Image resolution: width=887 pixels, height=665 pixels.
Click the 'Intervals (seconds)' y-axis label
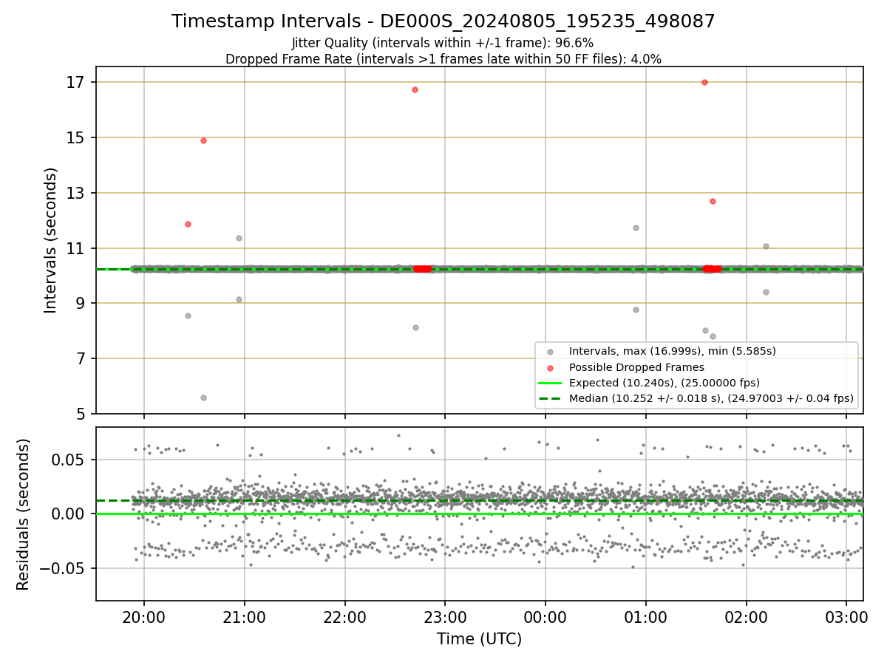(51, 240)
